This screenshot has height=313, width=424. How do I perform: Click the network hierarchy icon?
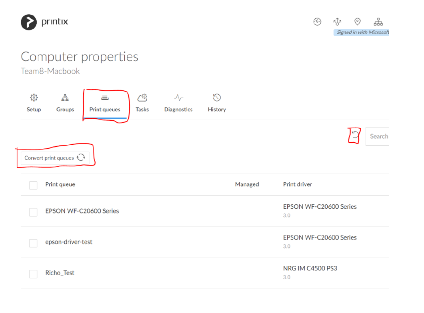point(378,22)
